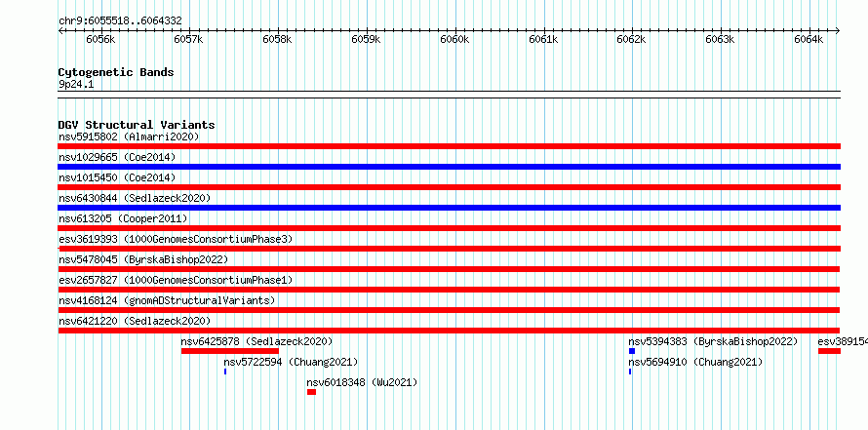Click the small blue square under nsv5394383
Screen dimensions: 868x430
pyautogui.click(x=632, y=351)
